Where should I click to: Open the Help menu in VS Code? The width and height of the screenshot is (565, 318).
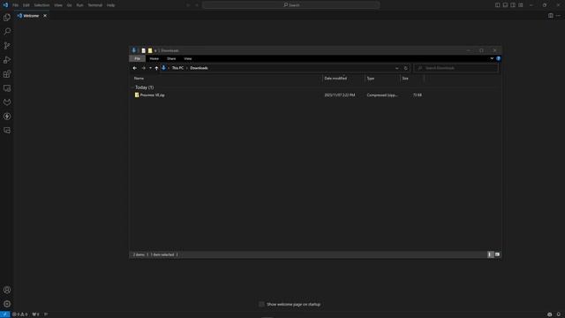click(110, 5)
